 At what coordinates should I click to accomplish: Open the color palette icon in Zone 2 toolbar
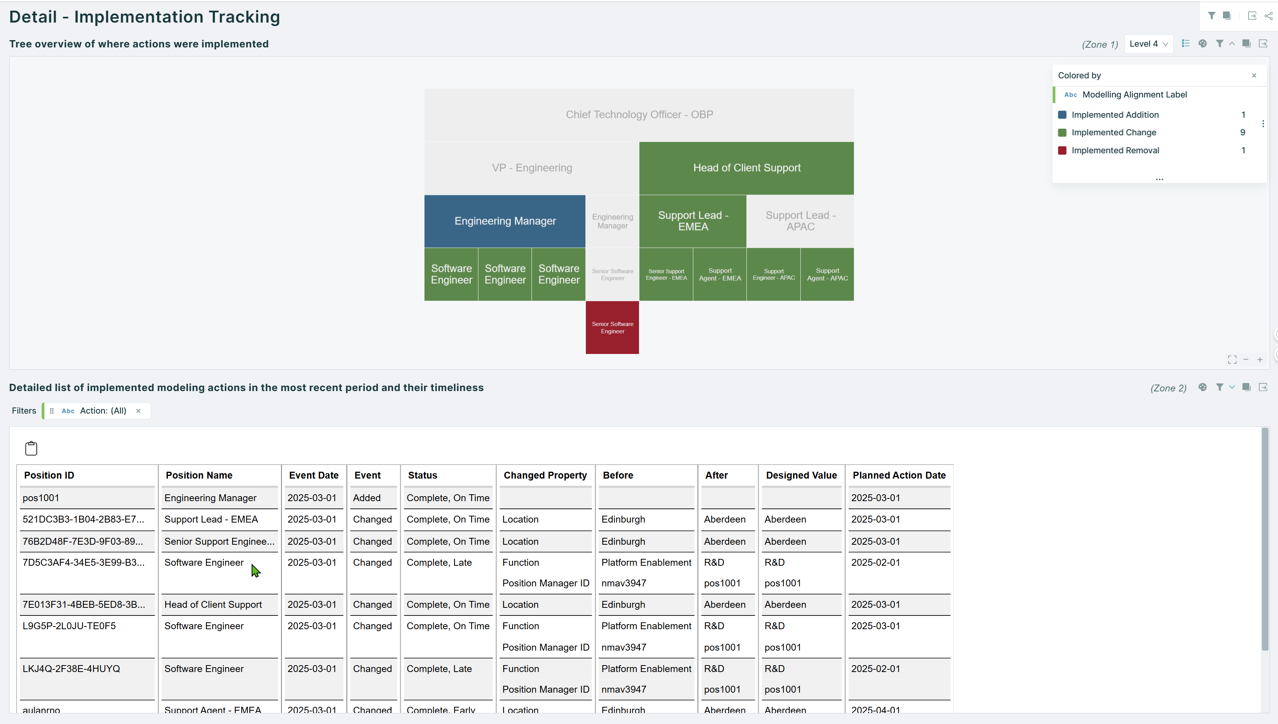[x=1203, y=387]
